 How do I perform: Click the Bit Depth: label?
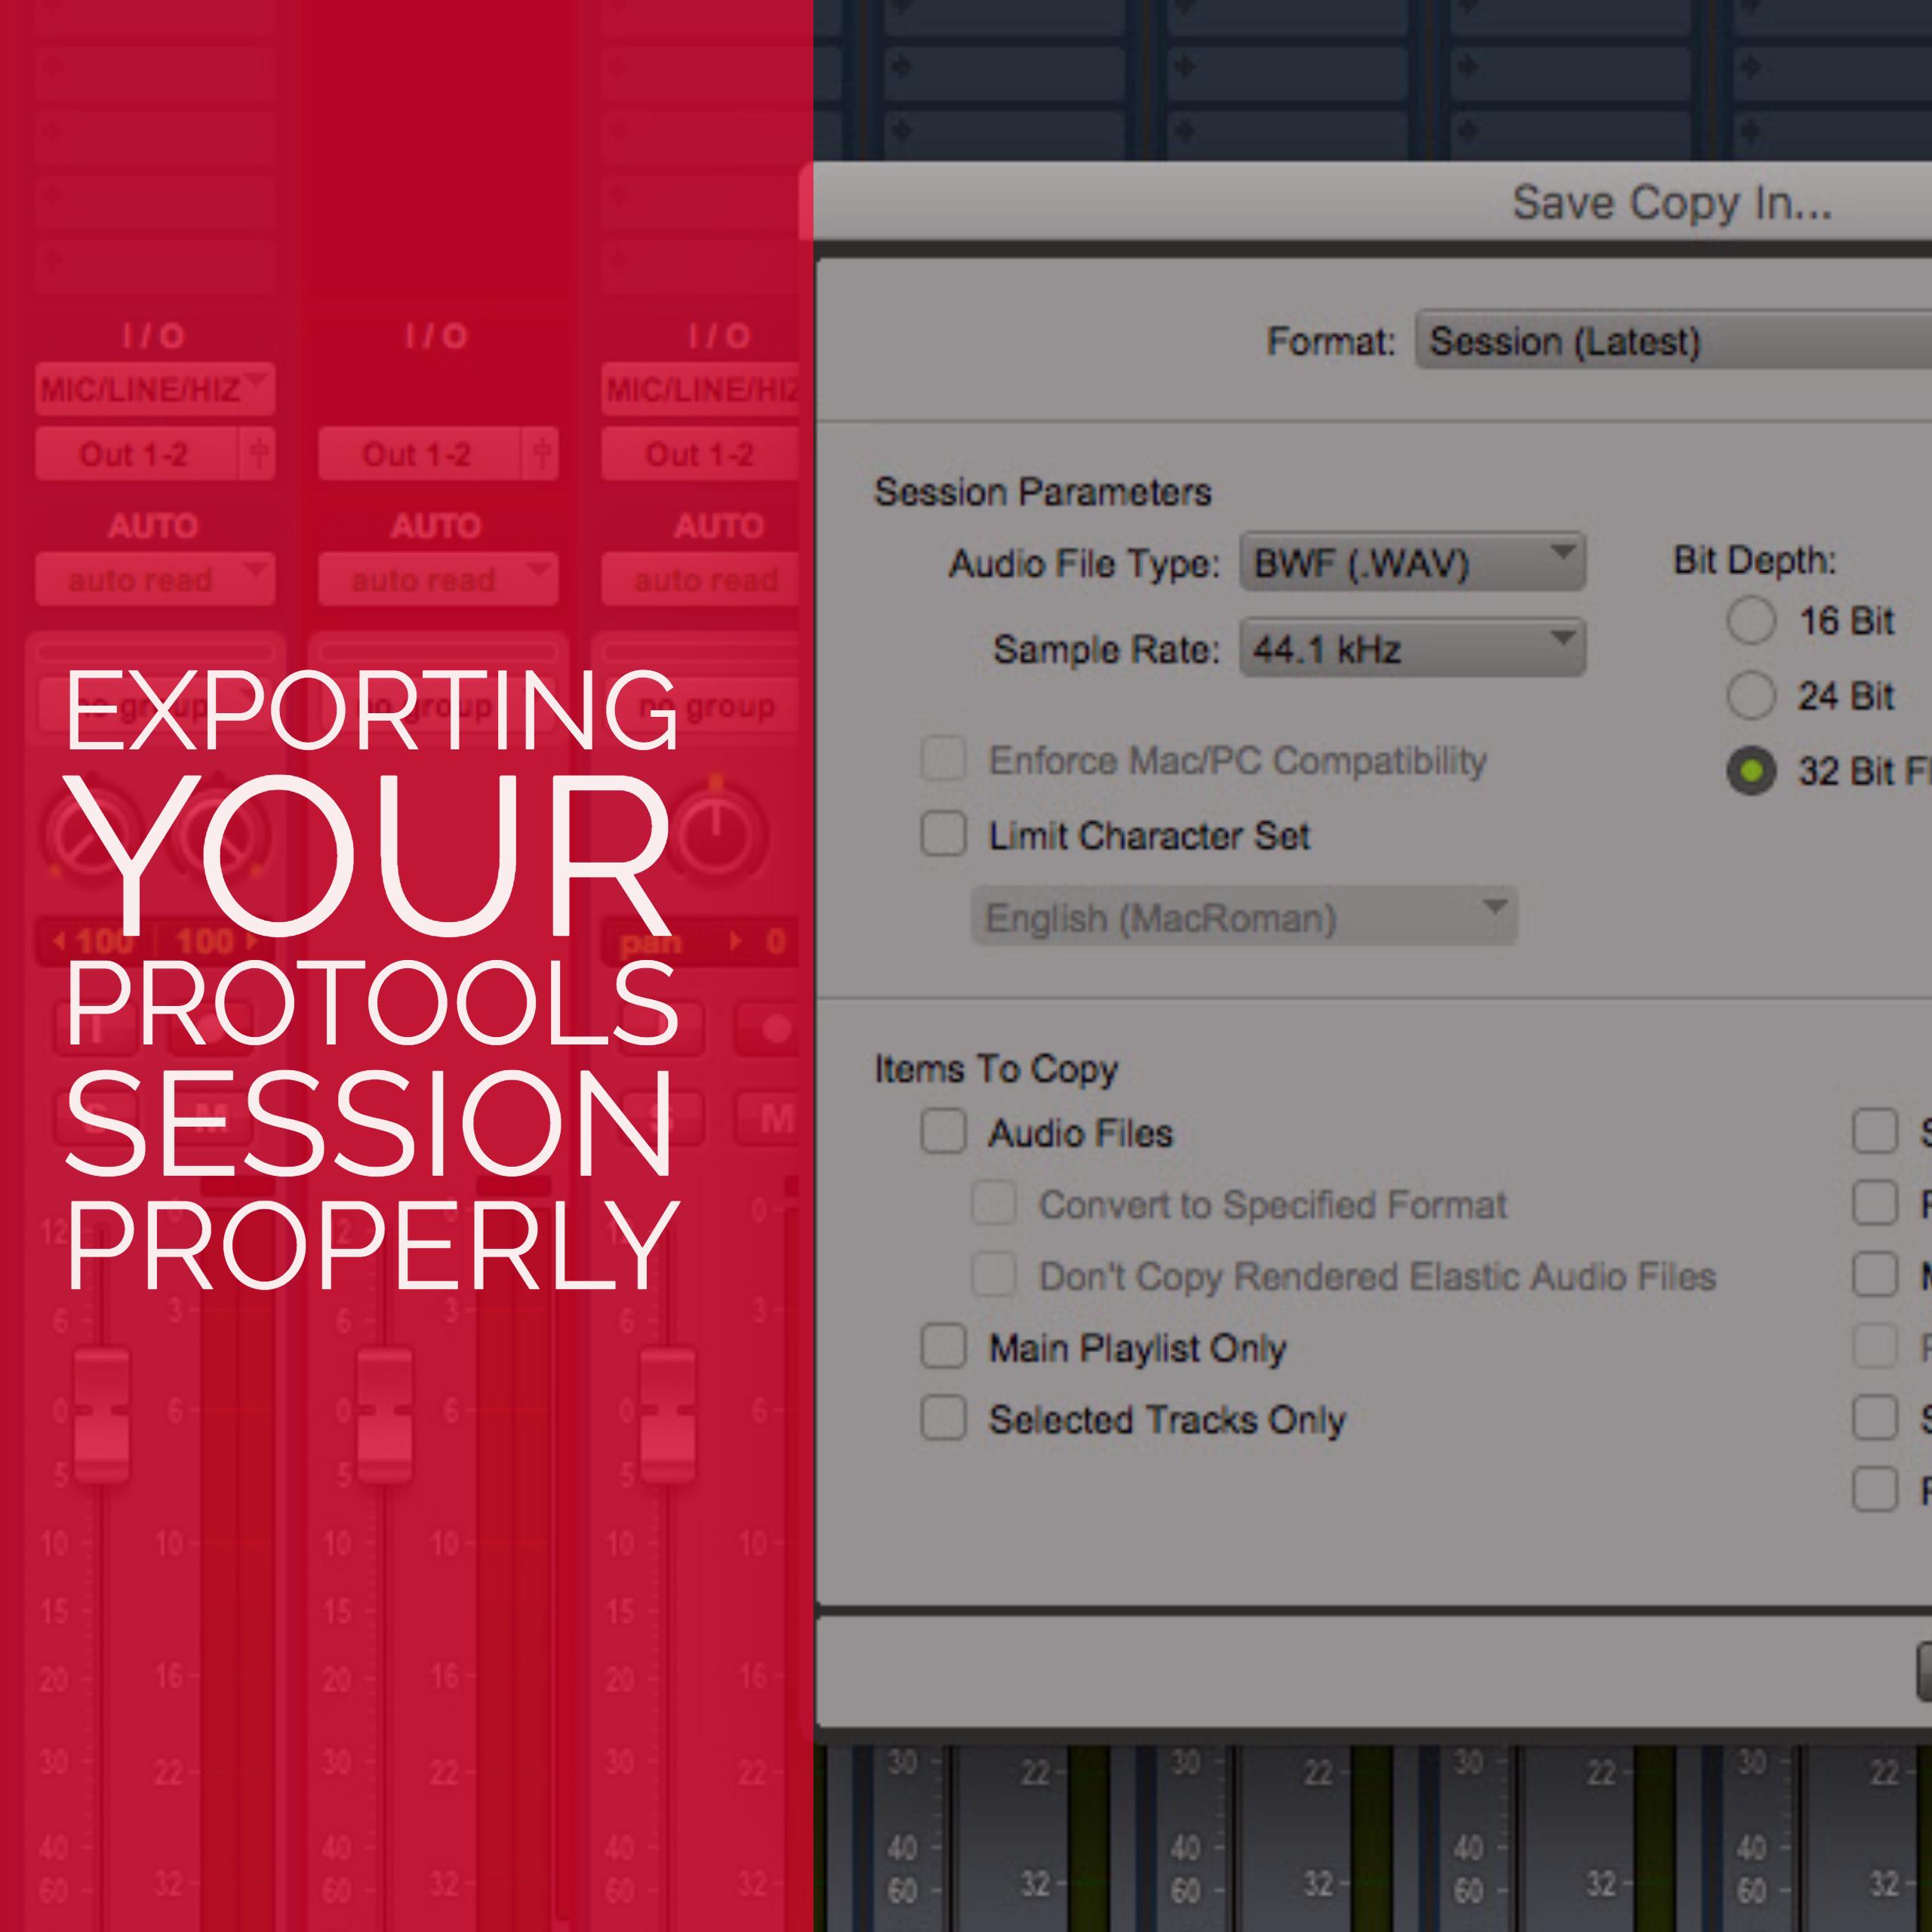[x=1755, y=560]
